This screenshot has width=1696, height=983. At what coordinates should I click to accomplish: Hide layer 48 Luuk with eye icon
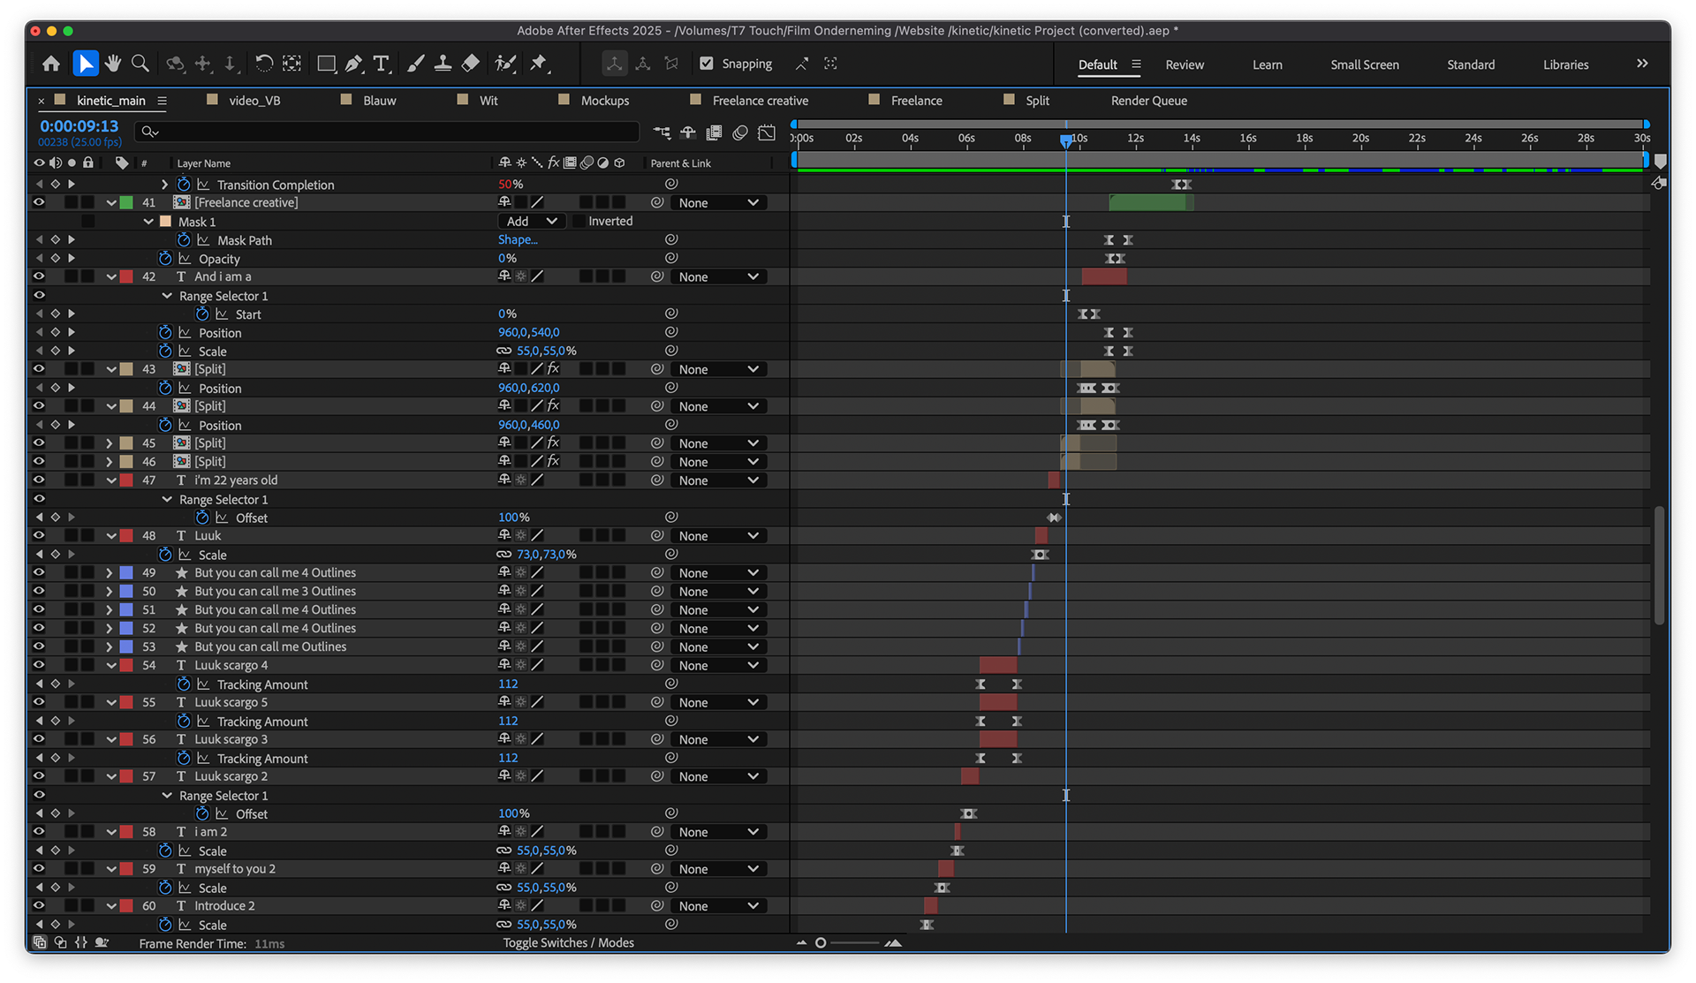[39, 536]
